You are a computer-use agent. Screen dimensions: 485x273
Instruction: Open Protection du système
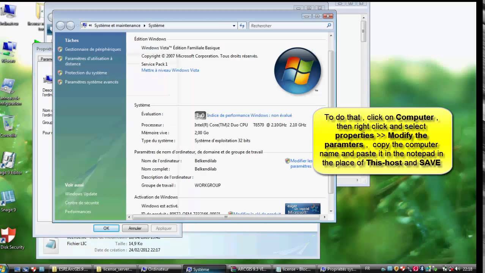coord(86,73)
